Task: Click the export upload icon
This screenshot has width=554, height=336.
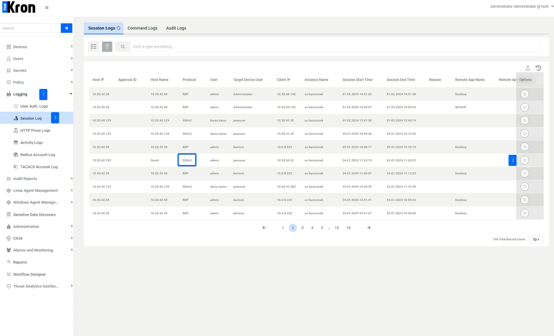Action: click(528, 68)
